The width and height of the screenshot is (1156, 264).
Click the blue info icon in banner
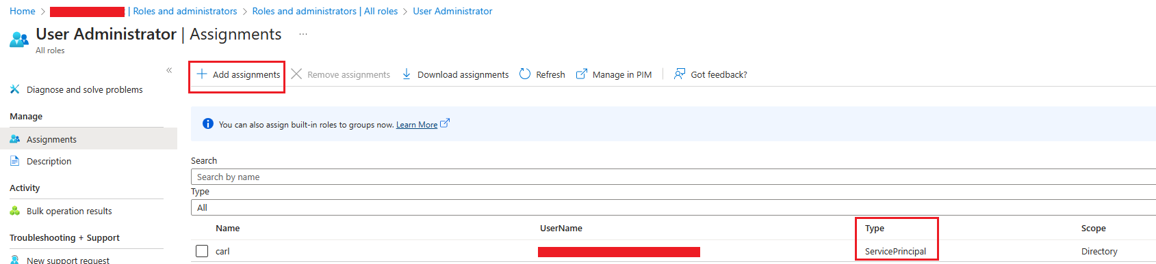click(208, 123)
